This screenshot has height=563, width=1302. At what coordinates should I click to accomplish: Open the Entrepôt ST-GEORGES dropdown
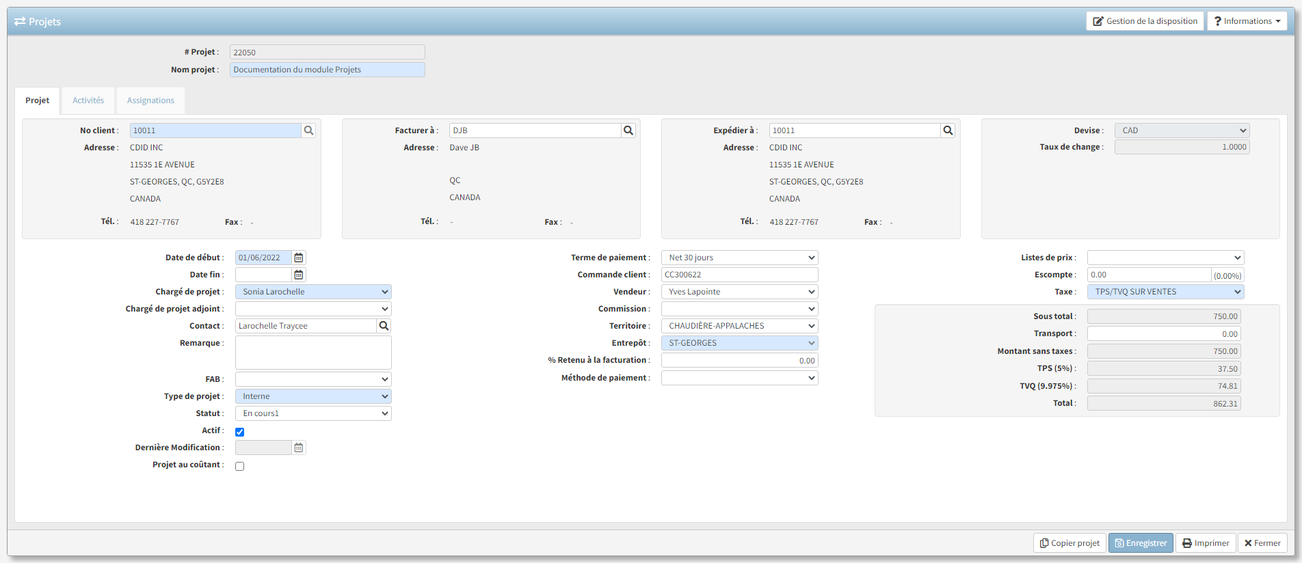pos(739,343)
